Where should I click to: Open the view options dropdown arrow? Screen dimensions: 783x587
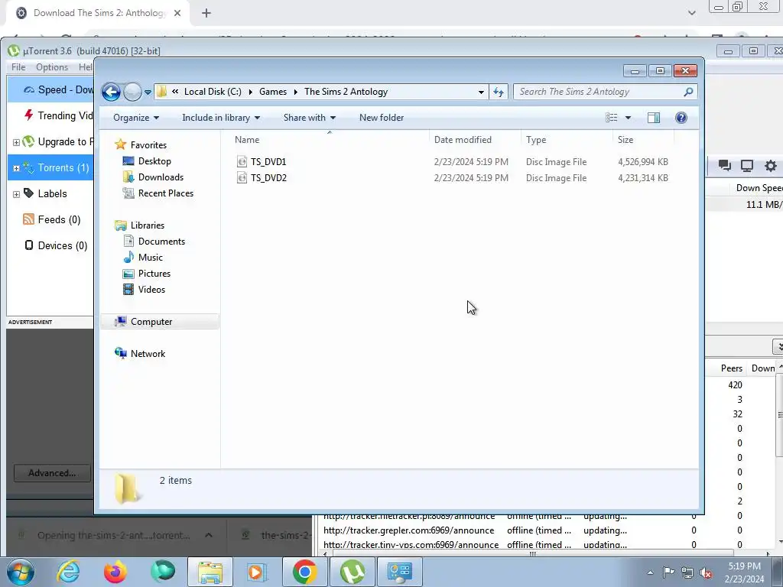[629, 118]
